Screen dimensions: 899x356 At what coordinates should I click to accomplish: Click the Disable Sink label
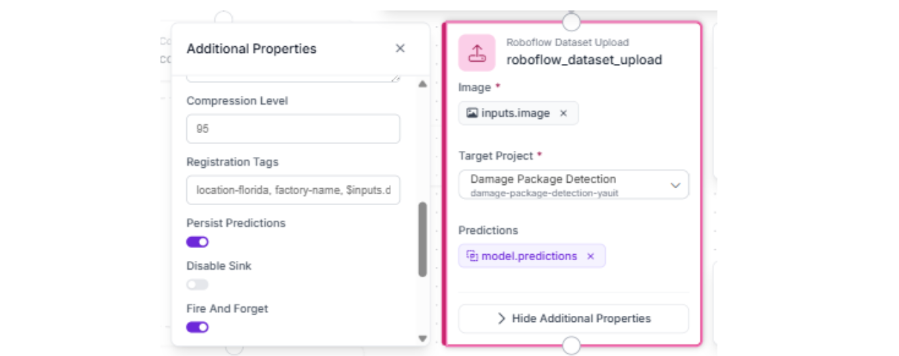tap(219, 266)
